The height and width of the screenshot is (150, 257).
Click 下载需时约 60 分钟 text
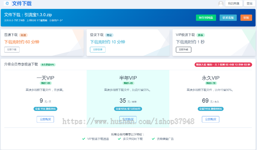(x=22, y=42)
